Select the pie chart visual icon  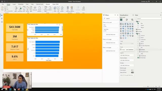[x=128, y=29]
